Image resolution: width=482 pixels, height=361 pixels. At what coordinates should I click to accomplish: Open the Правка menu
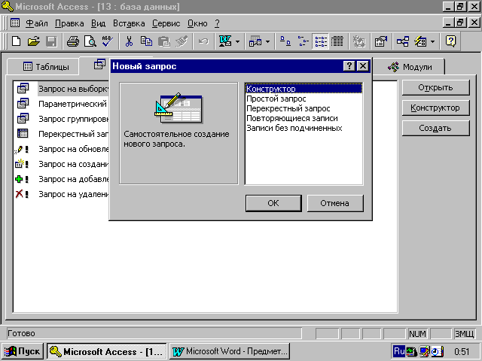point(69,23)
